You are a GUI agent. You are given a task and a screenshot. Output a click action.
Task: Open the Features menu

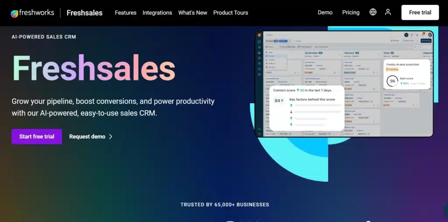pos(126,13)
